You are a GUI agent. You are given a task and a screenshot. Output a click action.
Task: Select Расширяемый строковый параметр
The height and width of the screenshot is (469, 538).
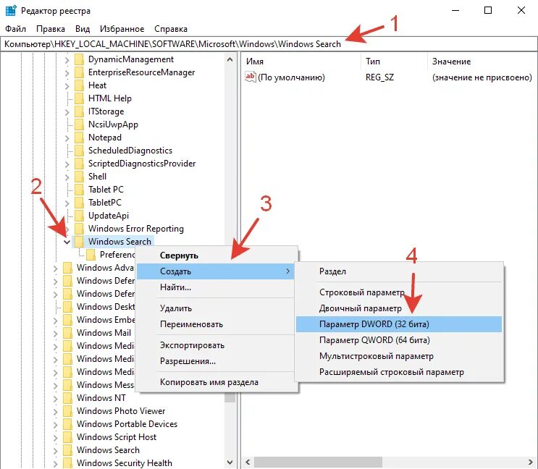(x=399, y=371)
